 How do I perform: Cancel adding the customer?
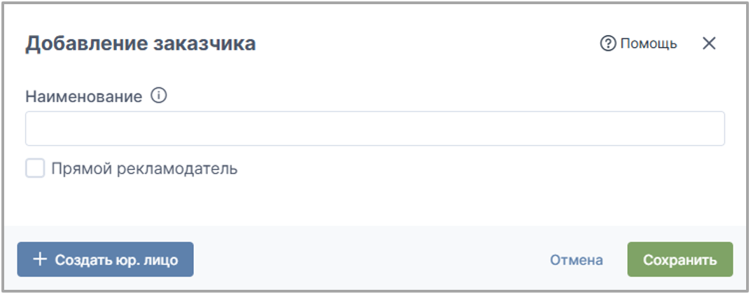click(x=576, y=260)
